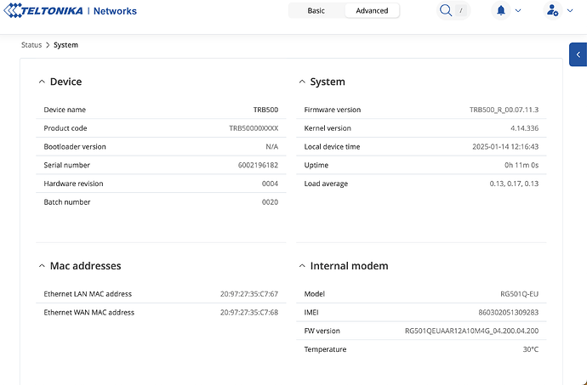Screen dimensions: 587x385
Task: Click the Load average label
Action: 326,184
